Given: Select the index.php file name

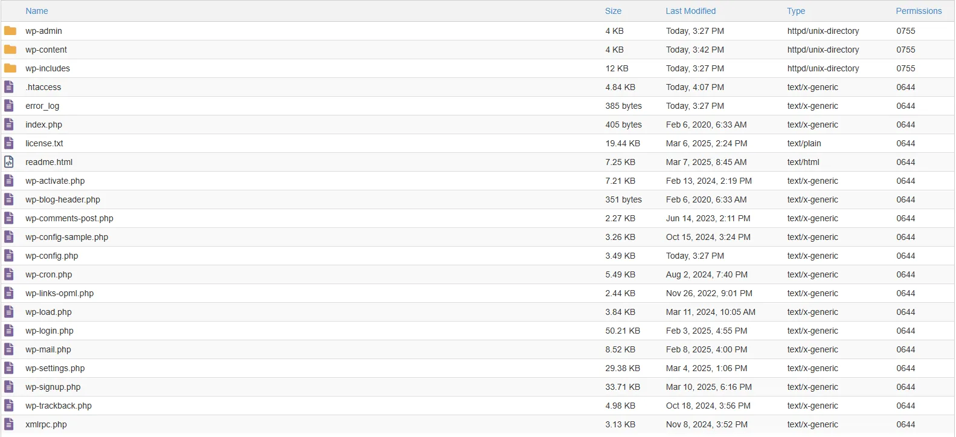Looking at the screenshot, I should [43, 125].
